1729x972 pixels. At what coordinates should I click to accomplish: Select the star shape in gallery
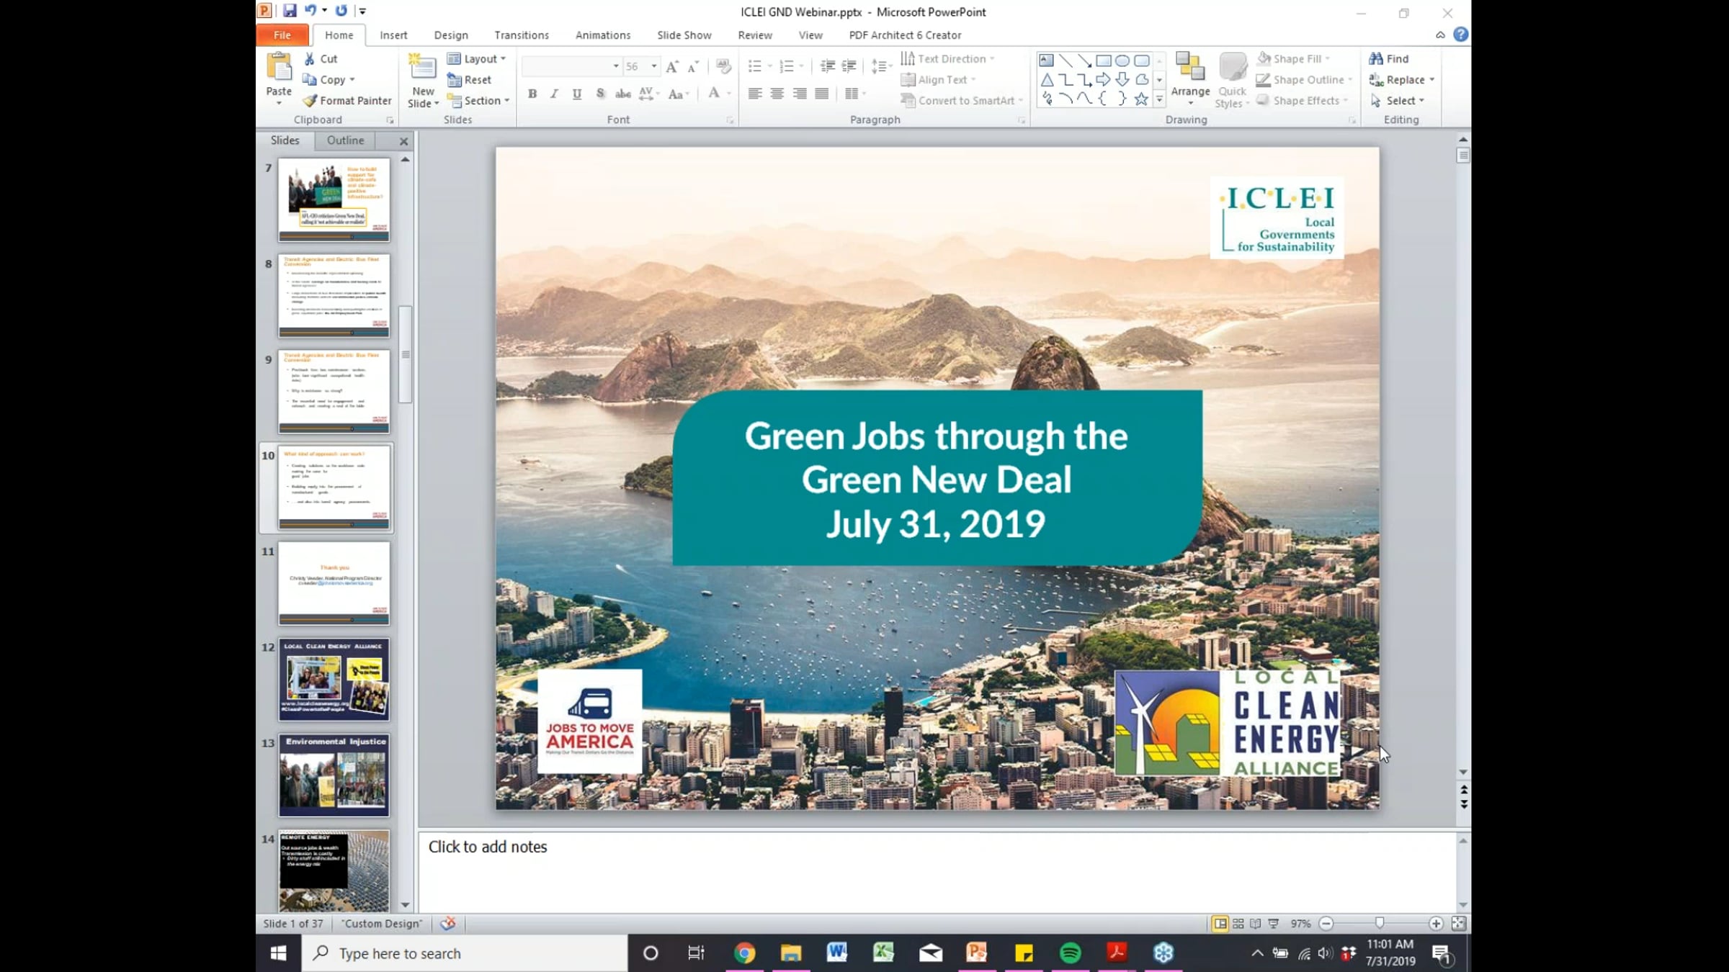(1141, 99)
